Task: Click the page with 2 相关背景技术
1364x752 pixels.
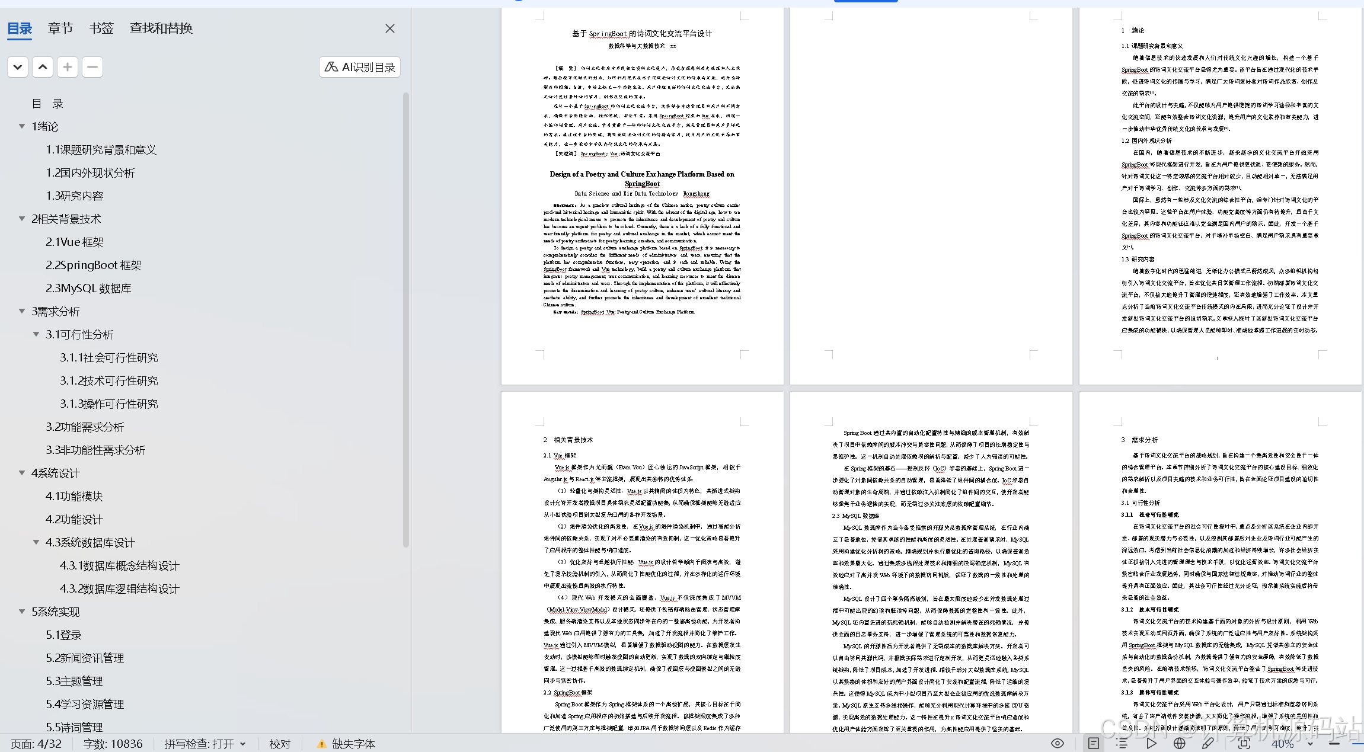Action: pos(642,562)
